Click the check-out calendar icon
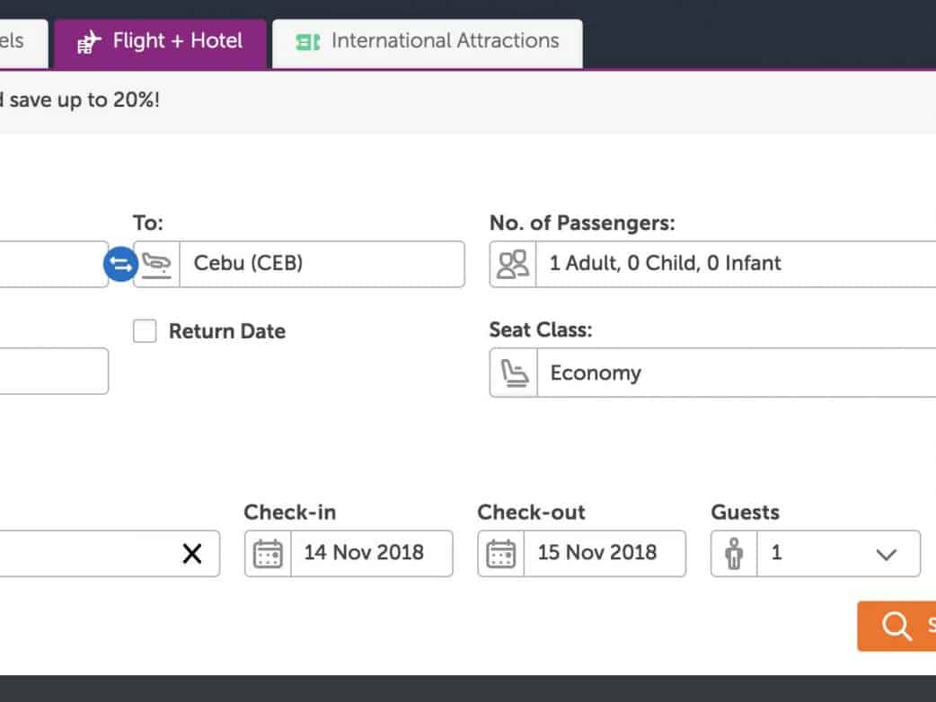Viewport: 936px width, 702px height. point(501,553)
